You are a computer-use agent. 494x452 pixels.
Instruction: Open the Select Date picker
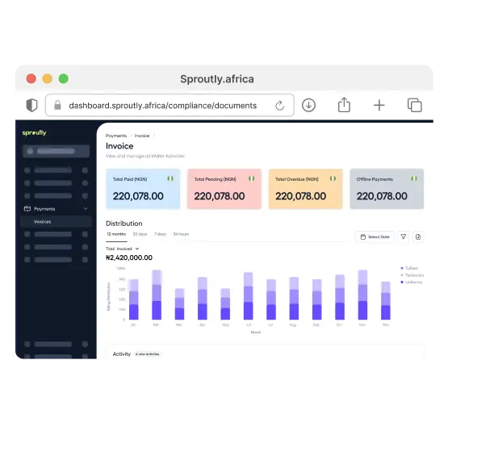(375, 236)
